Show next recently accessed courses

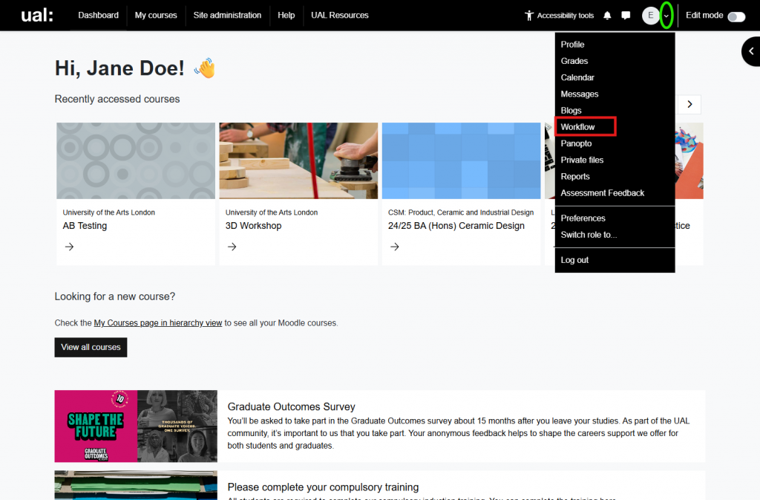coord(689,104)
